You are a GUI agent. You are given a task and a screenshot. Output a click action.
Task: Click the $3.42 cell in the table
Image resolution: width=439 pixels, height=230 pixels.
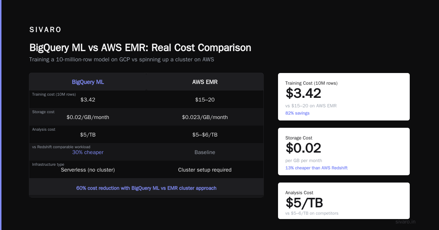88,100
